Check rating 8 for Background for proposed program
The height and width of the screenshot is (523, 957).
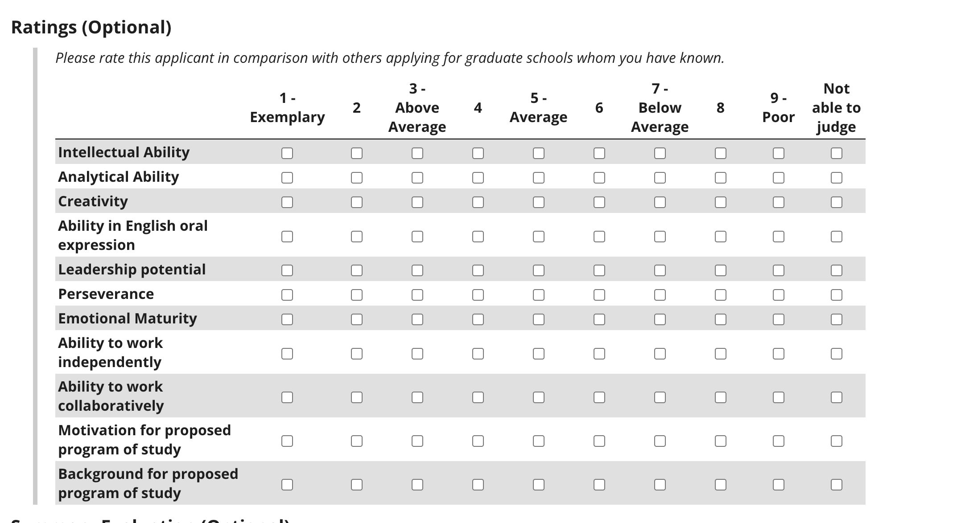click(721, 485)
